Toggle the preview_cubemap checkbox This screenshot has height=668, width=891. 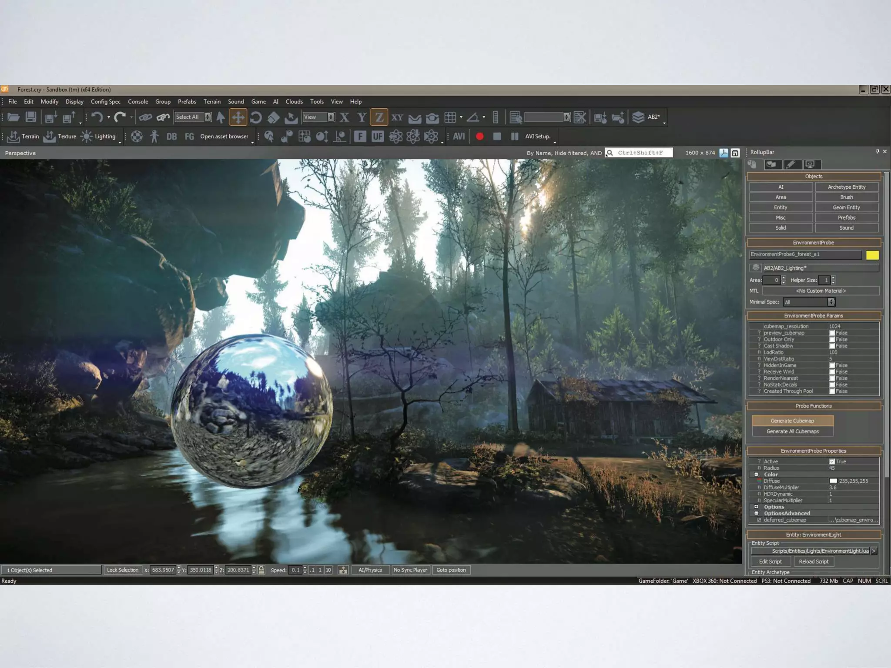coord(832,333)
